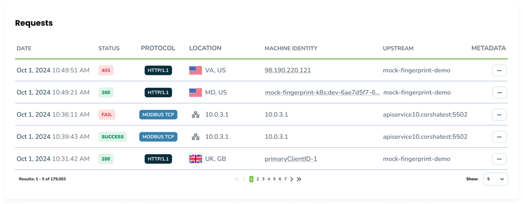523x204 pixels.
Task: Click upstream mock-fingerprint-demo in the 403 row
Action: 416,71
